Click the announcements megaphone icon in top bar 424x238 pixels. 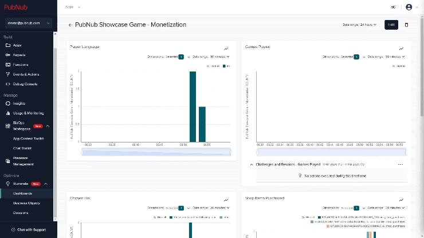click(393, 7)
